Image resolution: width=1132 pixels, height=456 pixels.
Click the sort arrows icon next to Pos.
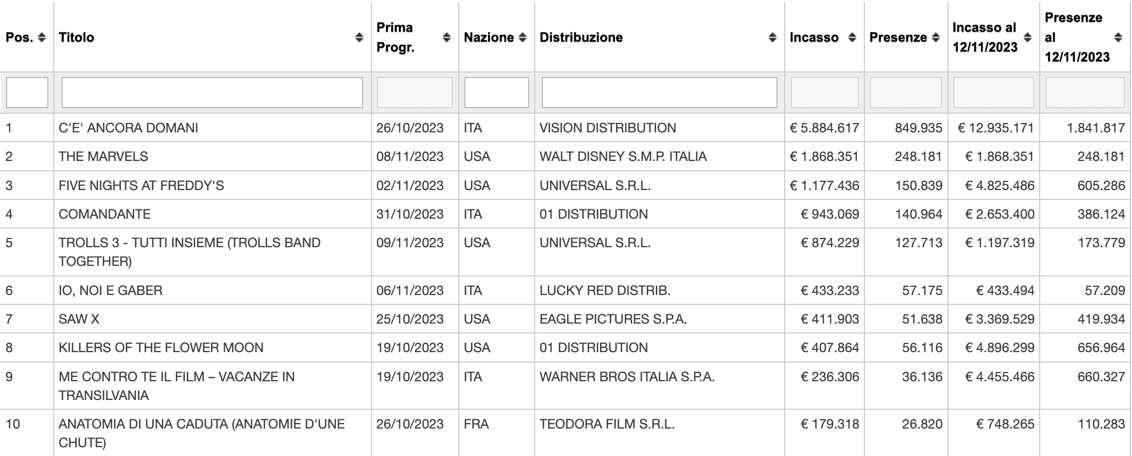(42, 37)
